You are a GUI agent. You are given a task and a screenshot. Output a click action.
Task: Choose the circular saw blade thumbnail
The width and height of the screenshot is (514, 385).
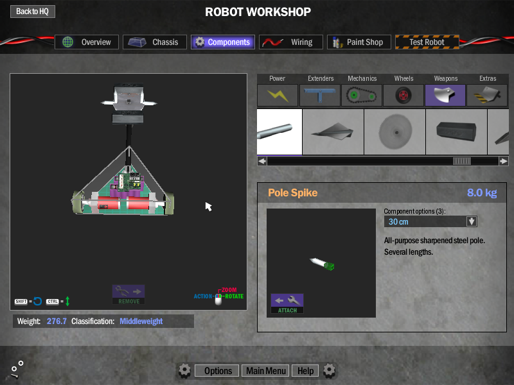pyautogui.click(x=394, y=132)
